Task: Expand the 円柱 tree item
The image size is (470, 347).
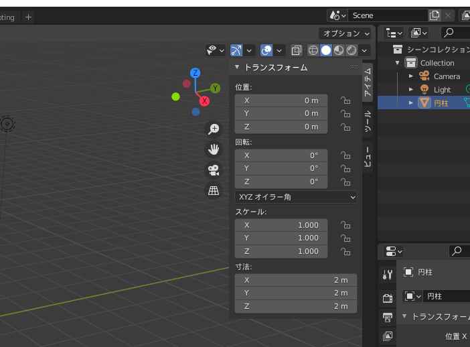Action: [411, 102]
